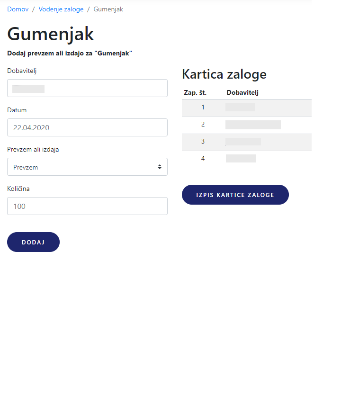This screenshot has width=350, height=396.
Task: Open the Domov breadcrumb link
Action: [x=18, y=9]
